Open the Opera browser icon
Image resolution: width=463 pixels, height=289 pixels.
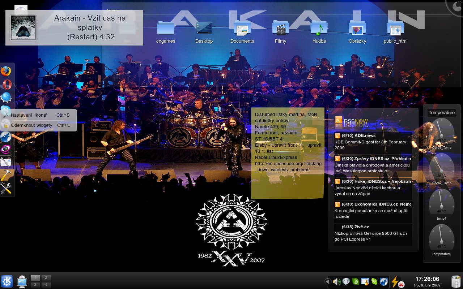pyautogui.click(x=6, y=84)
